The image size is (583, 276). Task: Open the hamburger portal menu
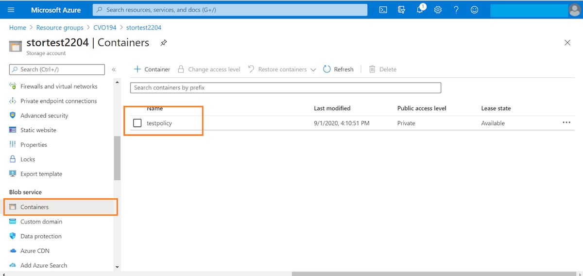[x=11, y=10]
